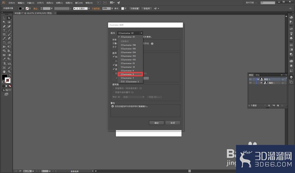Select the Line Segment tool

tap(9, 30)
